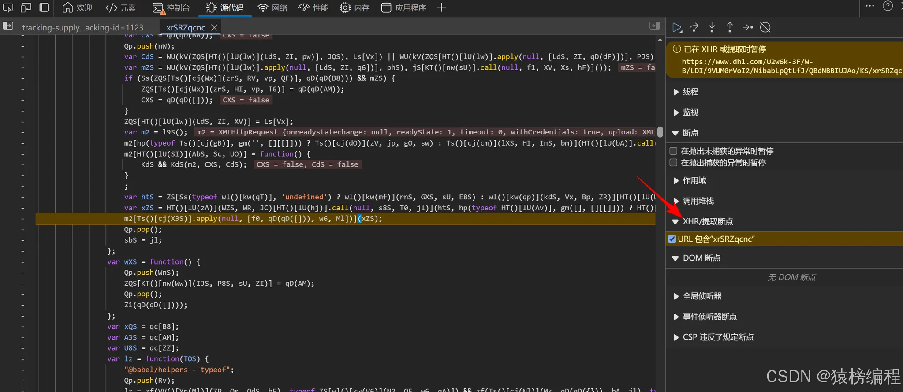This screenshot has height=392, width=903.
Task: Click the 'var wXS = function() {' line
Action: pyautogui.click(x=153, y=262)
